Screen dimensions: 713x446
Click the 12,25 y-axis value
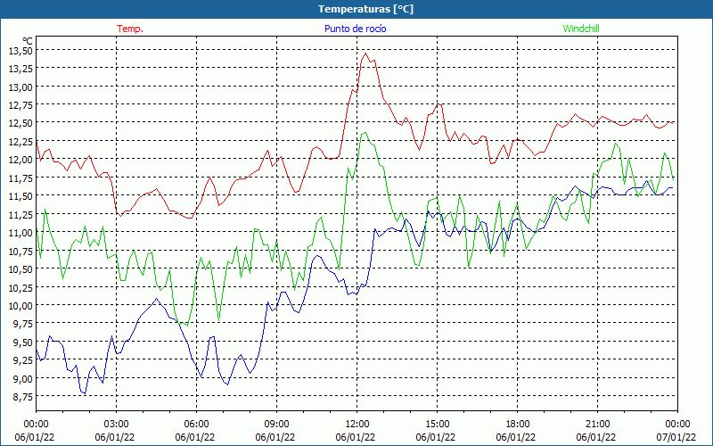20,141
